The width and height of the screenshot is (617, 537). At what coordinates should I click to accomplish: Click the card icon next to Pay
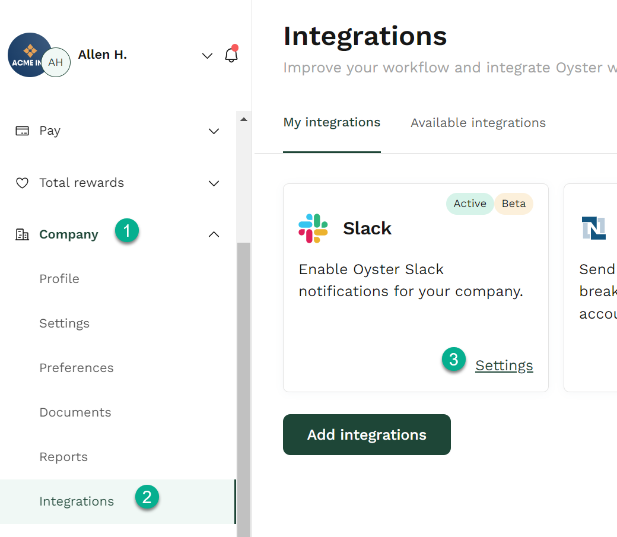pos(22,130)
